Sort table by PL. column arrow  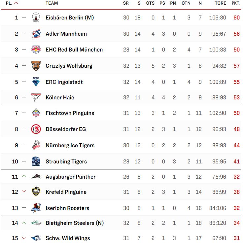(16, 3)
